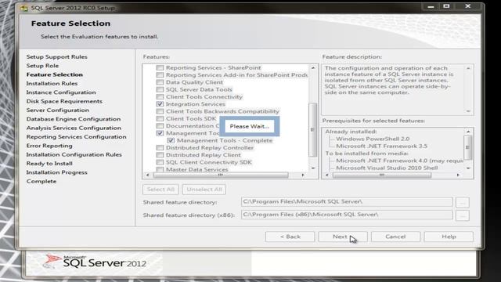
Task: Enable SQL Server Data Tools checkbox
Action: coord(160,89)
